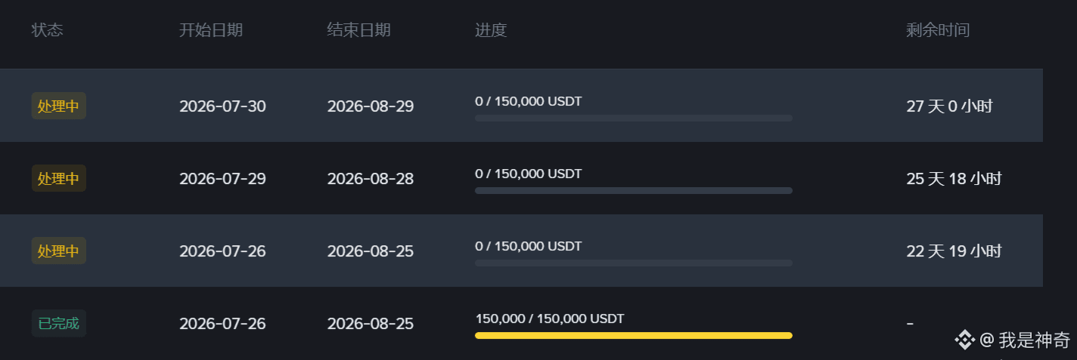Viewport: 1077px width, 360px height.
Task: Click progress bar in 2026-07-29 row
Action: [x=634, y=191]
